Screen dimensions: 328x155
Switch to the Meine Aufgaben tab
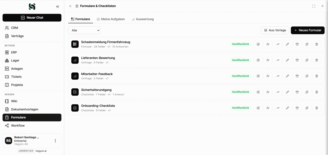[x=111, y=19]
